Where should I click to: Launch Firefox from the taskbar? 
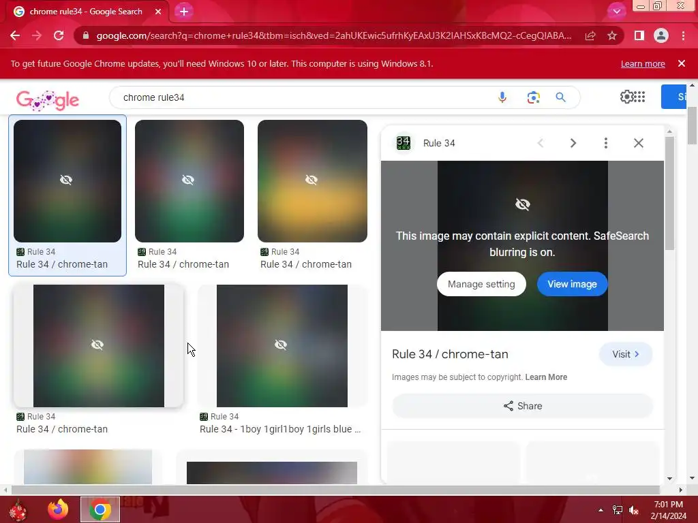(x=59, y=509)
